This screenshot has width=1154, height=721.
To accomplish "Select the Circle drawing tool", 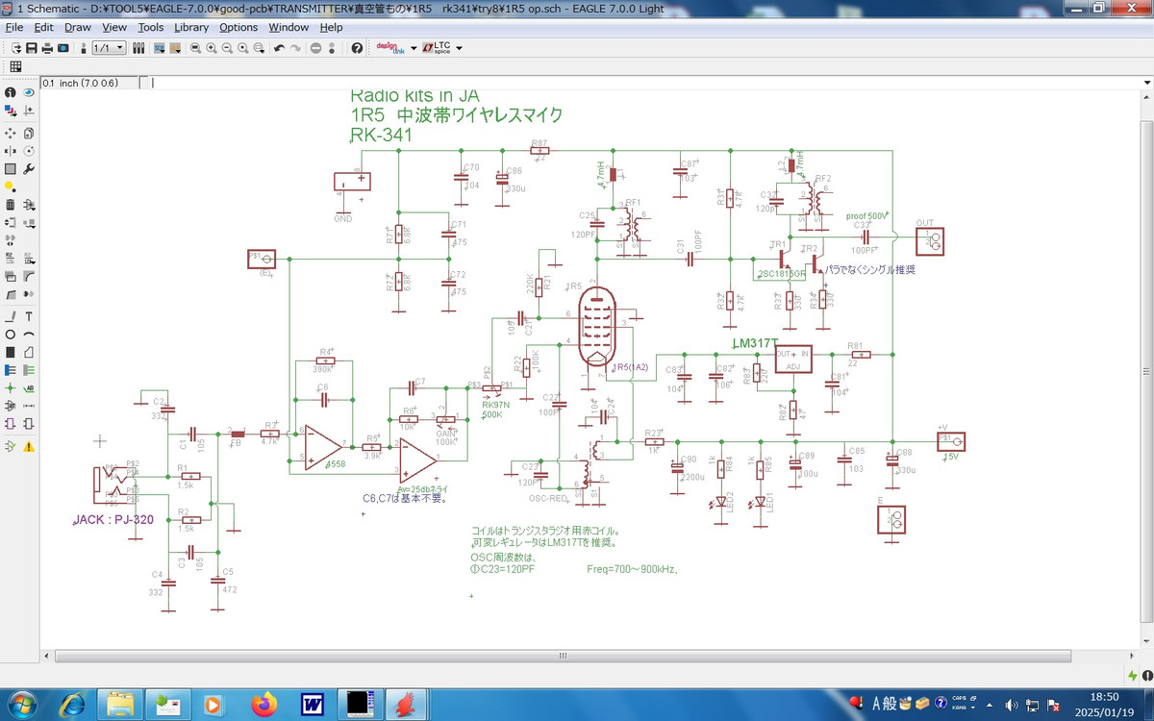I will (x=10, y=335).
